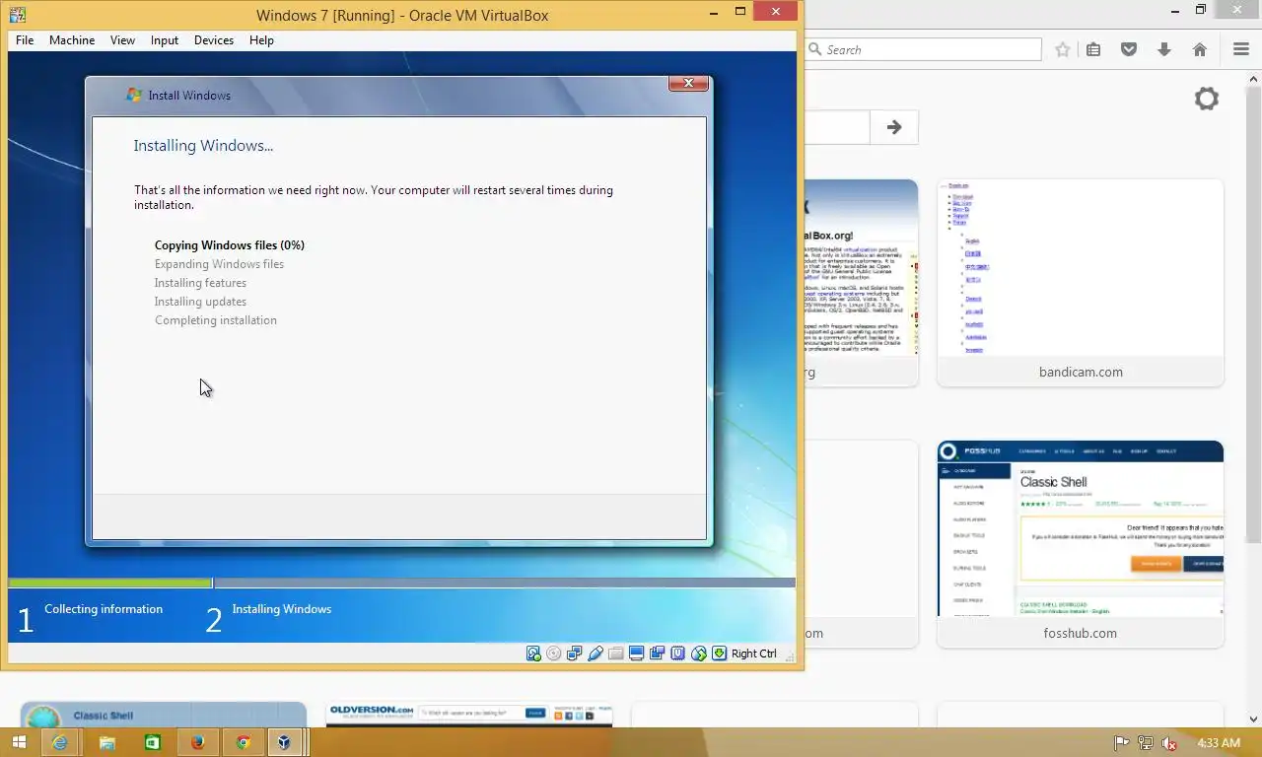Image resolution: width=1262 pixels, height=757 pixels.
Task: Click the hard disk activity indicator
Action: 533,654
